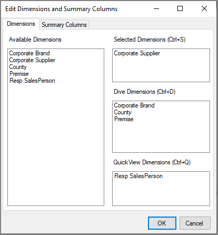218x235 pixels.
Task: Maximize the Edit Dimensions dialog
Action: pyautogui.click(x=180, y=8)
